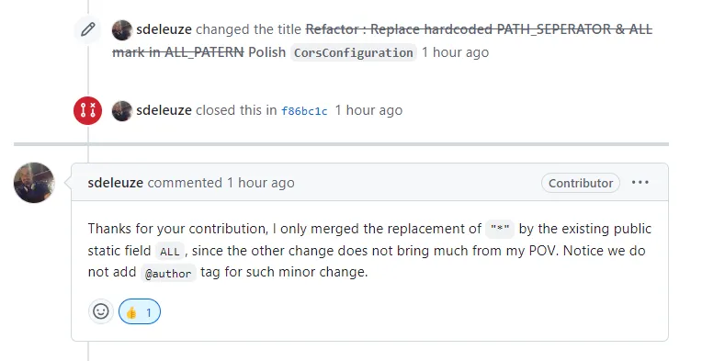Click the pencil icon beside the title change event
The image size is (725, 361).
[x=88, y=29]
